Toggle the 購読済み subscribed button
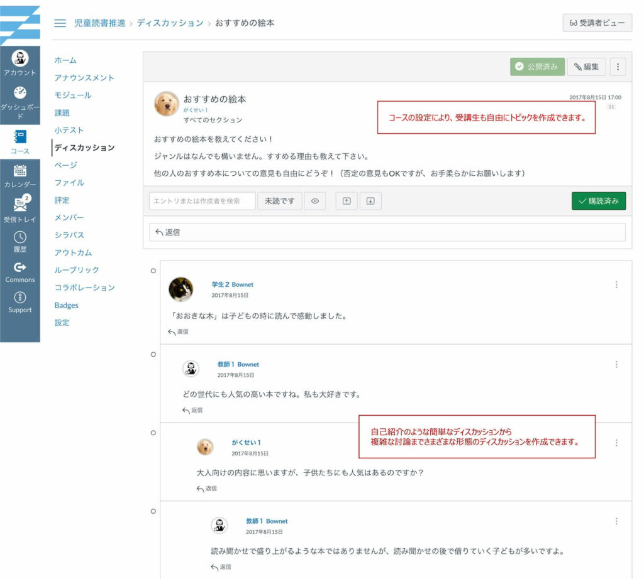Screen dimensions: 644x579 [598, 201]
